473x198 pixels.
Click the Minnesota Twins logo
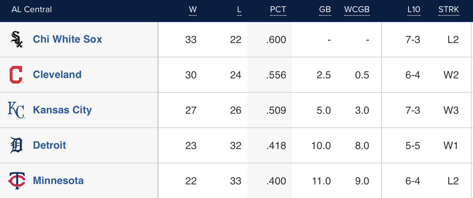tap(17, 181)
